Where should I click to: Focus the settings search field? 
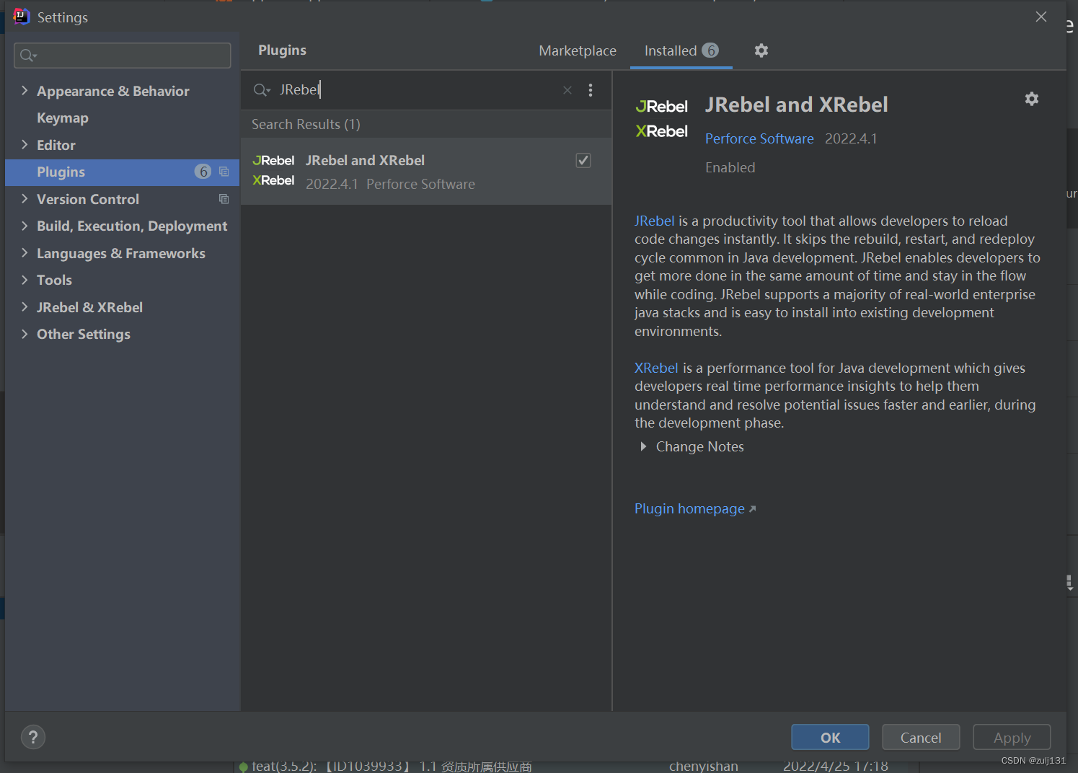click(x=123, y=56)
